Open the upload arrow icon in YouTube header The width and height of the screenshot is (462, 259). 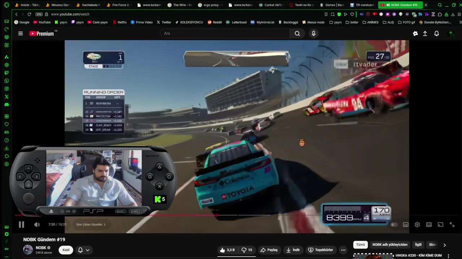[x=425, y=33]
